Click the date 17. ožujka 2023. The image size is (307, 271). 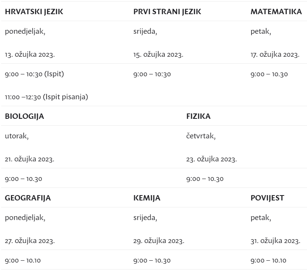275,54
